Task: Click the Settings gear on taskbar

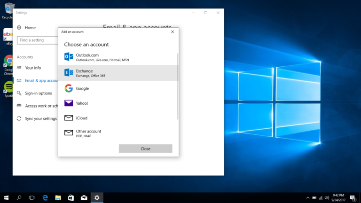Action: [x=97, y=198]
